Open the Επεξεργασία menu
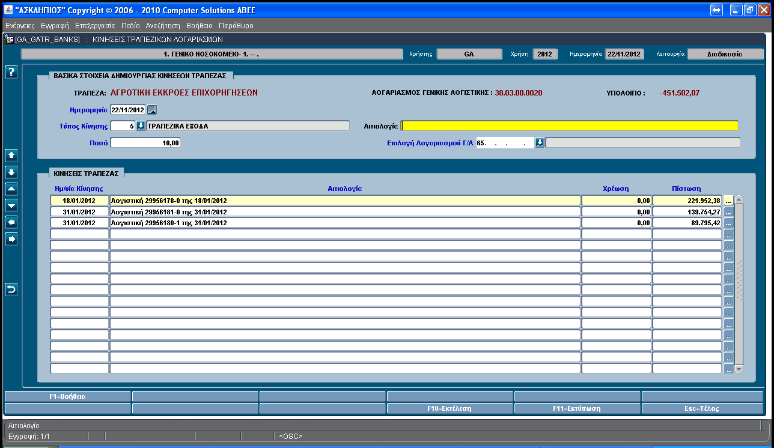 tap(95, 26)
